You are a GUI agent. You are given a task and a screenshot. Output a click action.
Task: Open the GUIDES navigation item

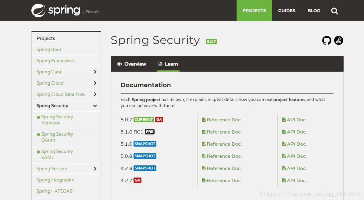click(287, 11)
